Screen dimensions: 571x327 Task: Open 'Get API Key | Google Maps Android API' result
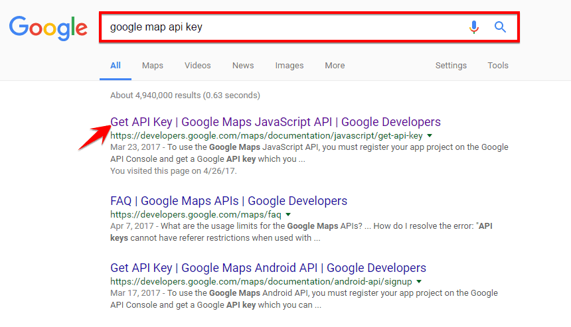pos(268,268)
